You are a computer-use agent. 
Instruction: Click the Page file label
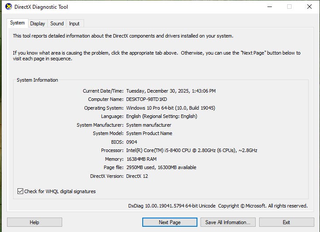tap(113, 167)
